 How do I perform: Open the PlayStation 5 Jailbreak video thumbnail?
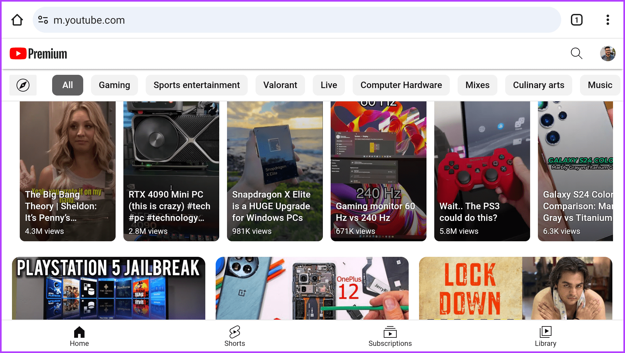[x=108, y=288]
